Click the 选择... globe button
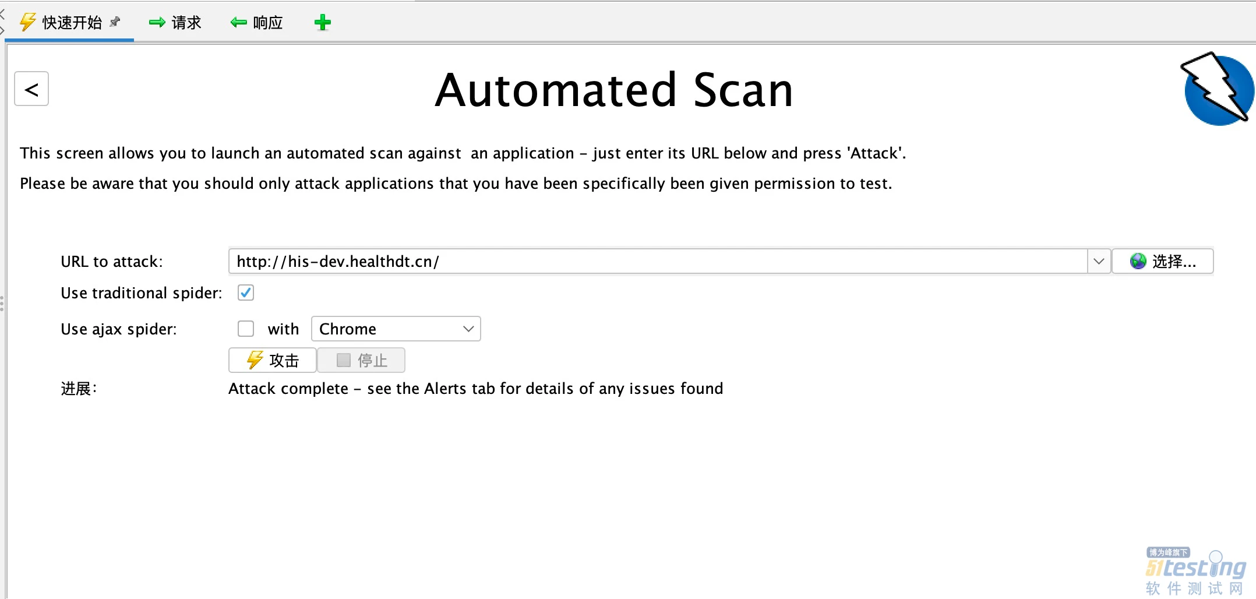 click(1163, 261)
